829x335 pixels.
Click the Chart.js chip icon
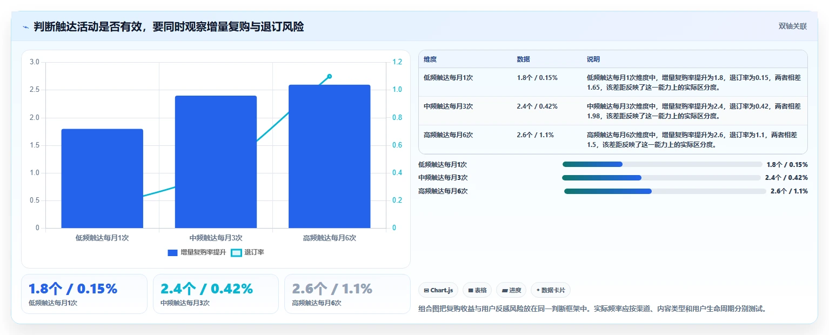click(x=426, y=290)
